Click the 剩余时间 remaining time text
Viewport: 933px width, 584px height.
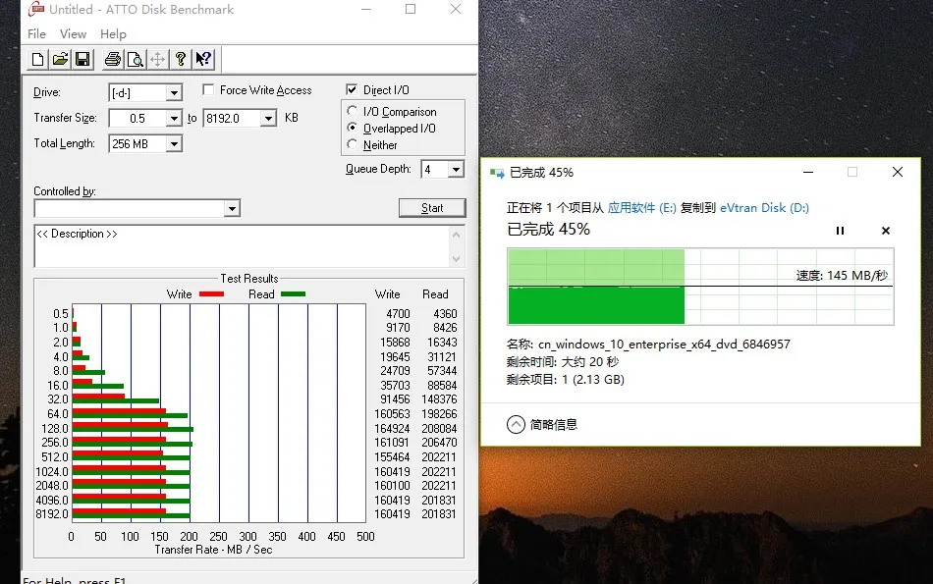(563, 361)
